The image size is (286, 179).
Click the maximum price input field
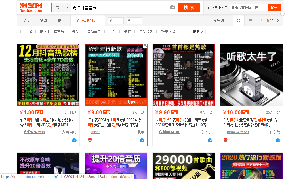134,21
